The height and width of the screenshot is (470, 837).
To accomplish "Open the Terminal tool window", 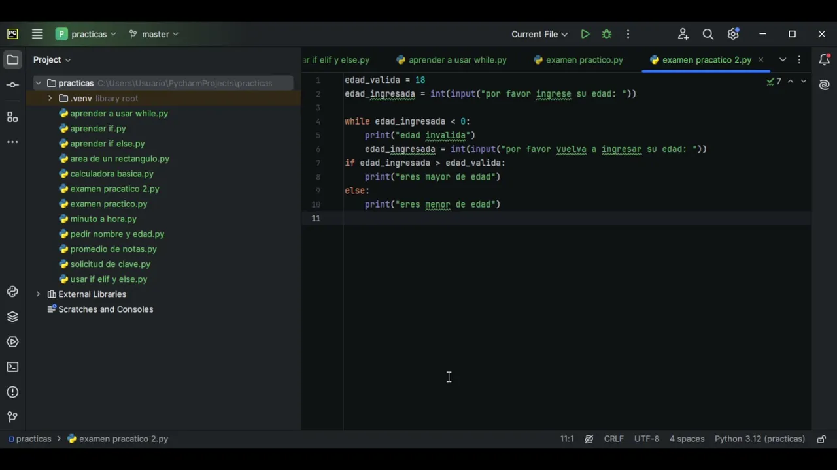I will 12,367.
